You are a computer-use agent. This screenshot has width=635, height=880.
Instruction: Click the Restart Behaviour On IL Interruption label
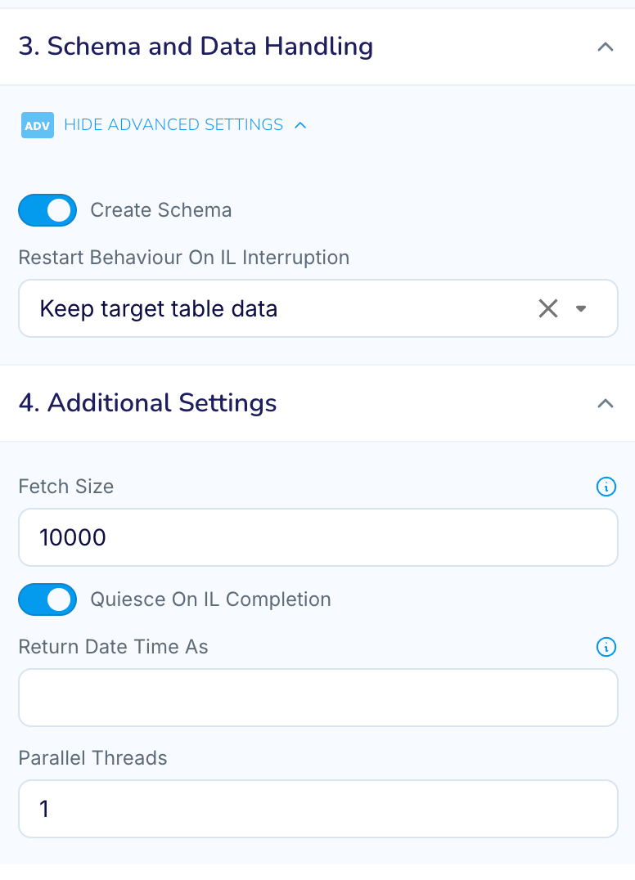[x=184, y=258]
